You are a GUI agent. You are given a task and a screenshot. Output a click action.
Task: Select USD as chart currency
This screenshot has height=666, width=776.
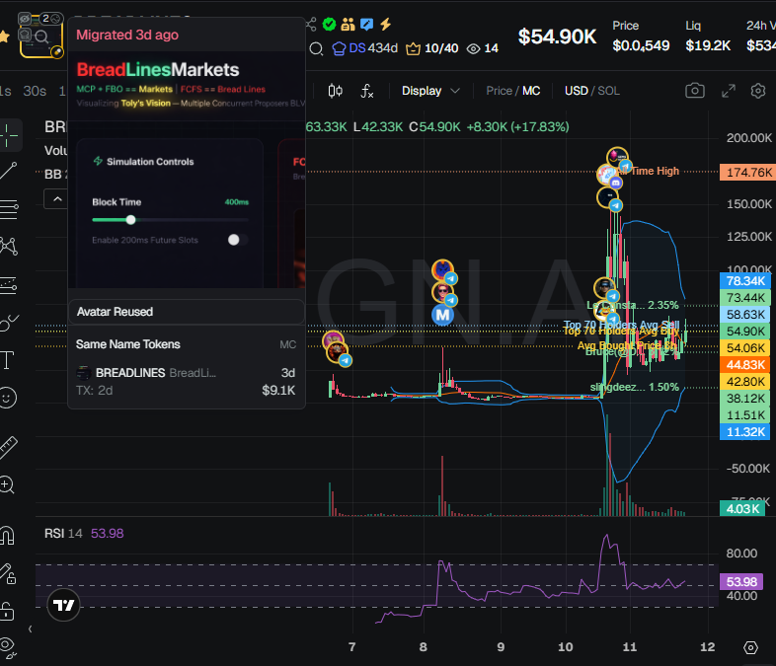tap(576, 91)
